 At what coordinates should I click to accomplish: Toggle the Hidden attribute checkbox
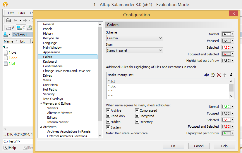(108, 122)
